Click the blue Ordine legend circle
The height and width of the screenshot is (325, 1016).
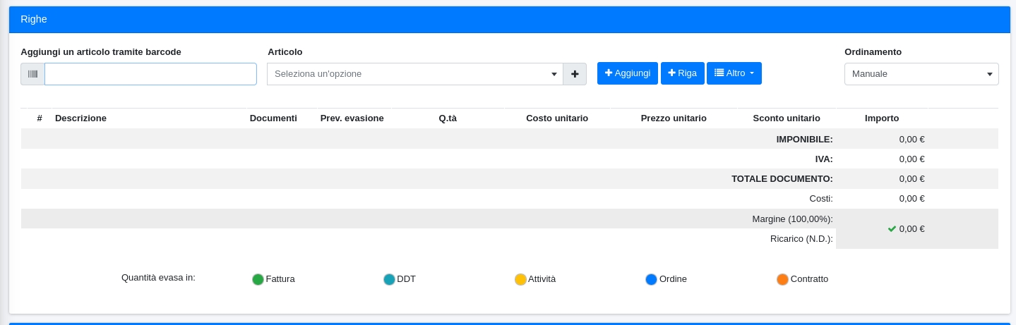pos(651,279)
